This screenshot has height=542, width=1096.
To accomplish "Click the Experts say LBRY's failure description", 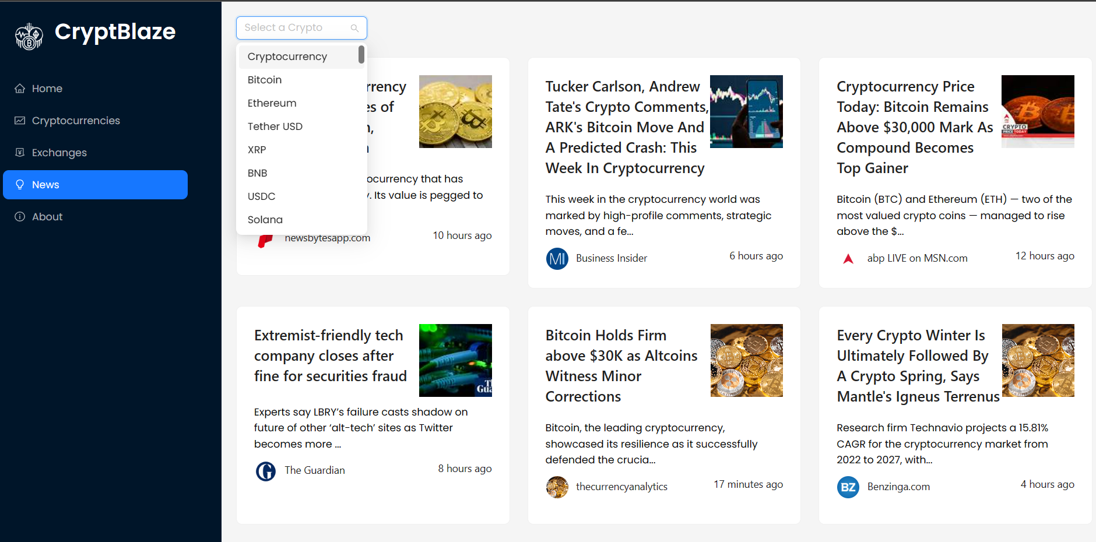I will (361, 428).
